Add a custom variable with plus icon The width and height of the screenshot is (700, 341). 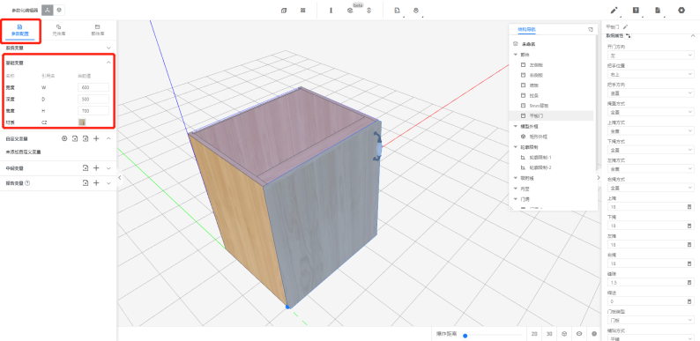pos(96,139)
